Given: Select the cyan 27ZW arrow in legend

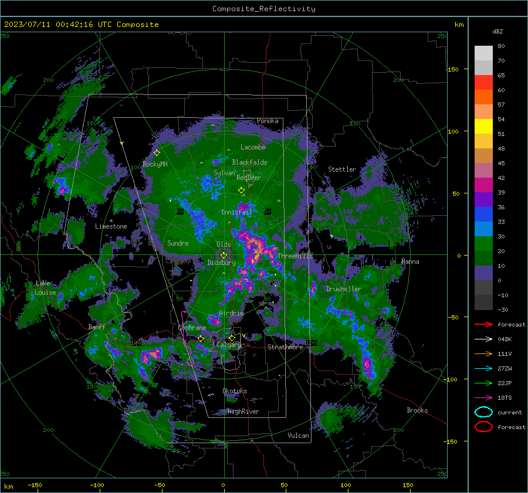Looking at the screenshot, I should [483, 369].
